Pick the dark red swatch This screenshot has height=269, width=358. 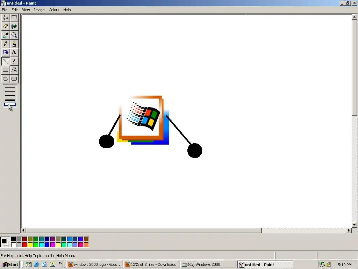click(x=25, y=239)
